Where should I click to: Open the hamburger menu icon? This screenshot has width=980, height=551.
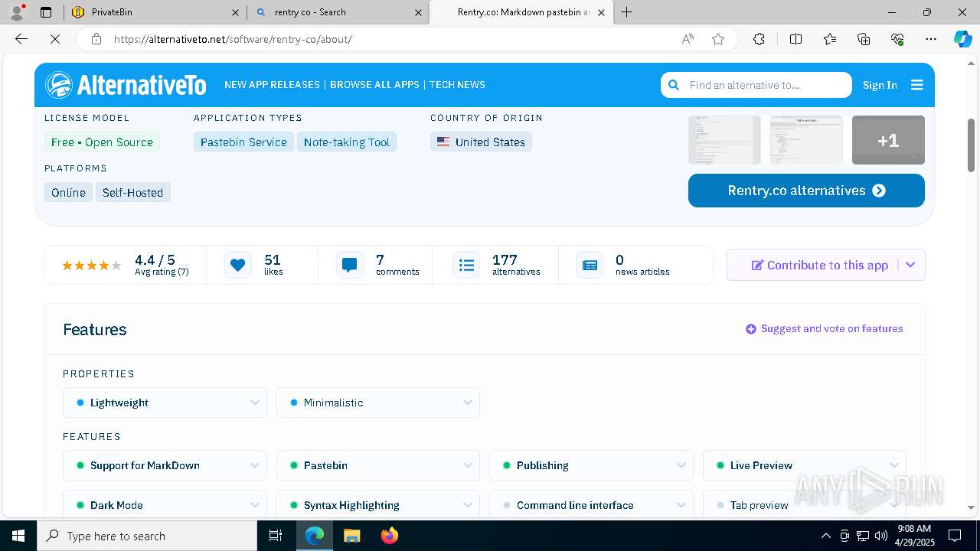pos(916,85)
